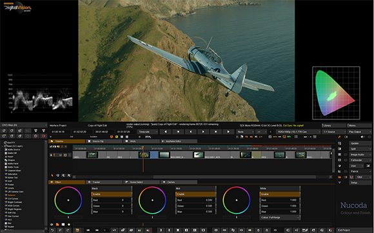The width and height of the screenshot is (374, 233).
Task: Click the Update button
Action: (x=360, y=143)
